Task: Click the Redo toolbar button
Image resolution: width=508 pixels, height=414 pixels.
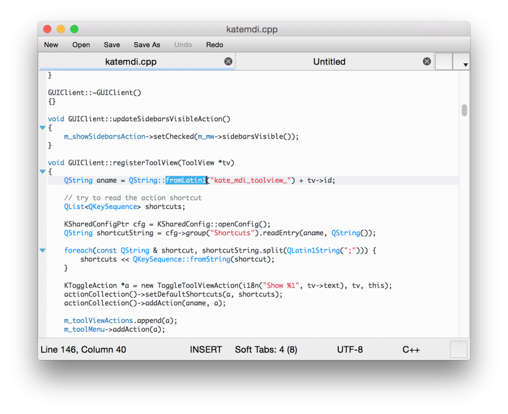Action: click(214, 45)
